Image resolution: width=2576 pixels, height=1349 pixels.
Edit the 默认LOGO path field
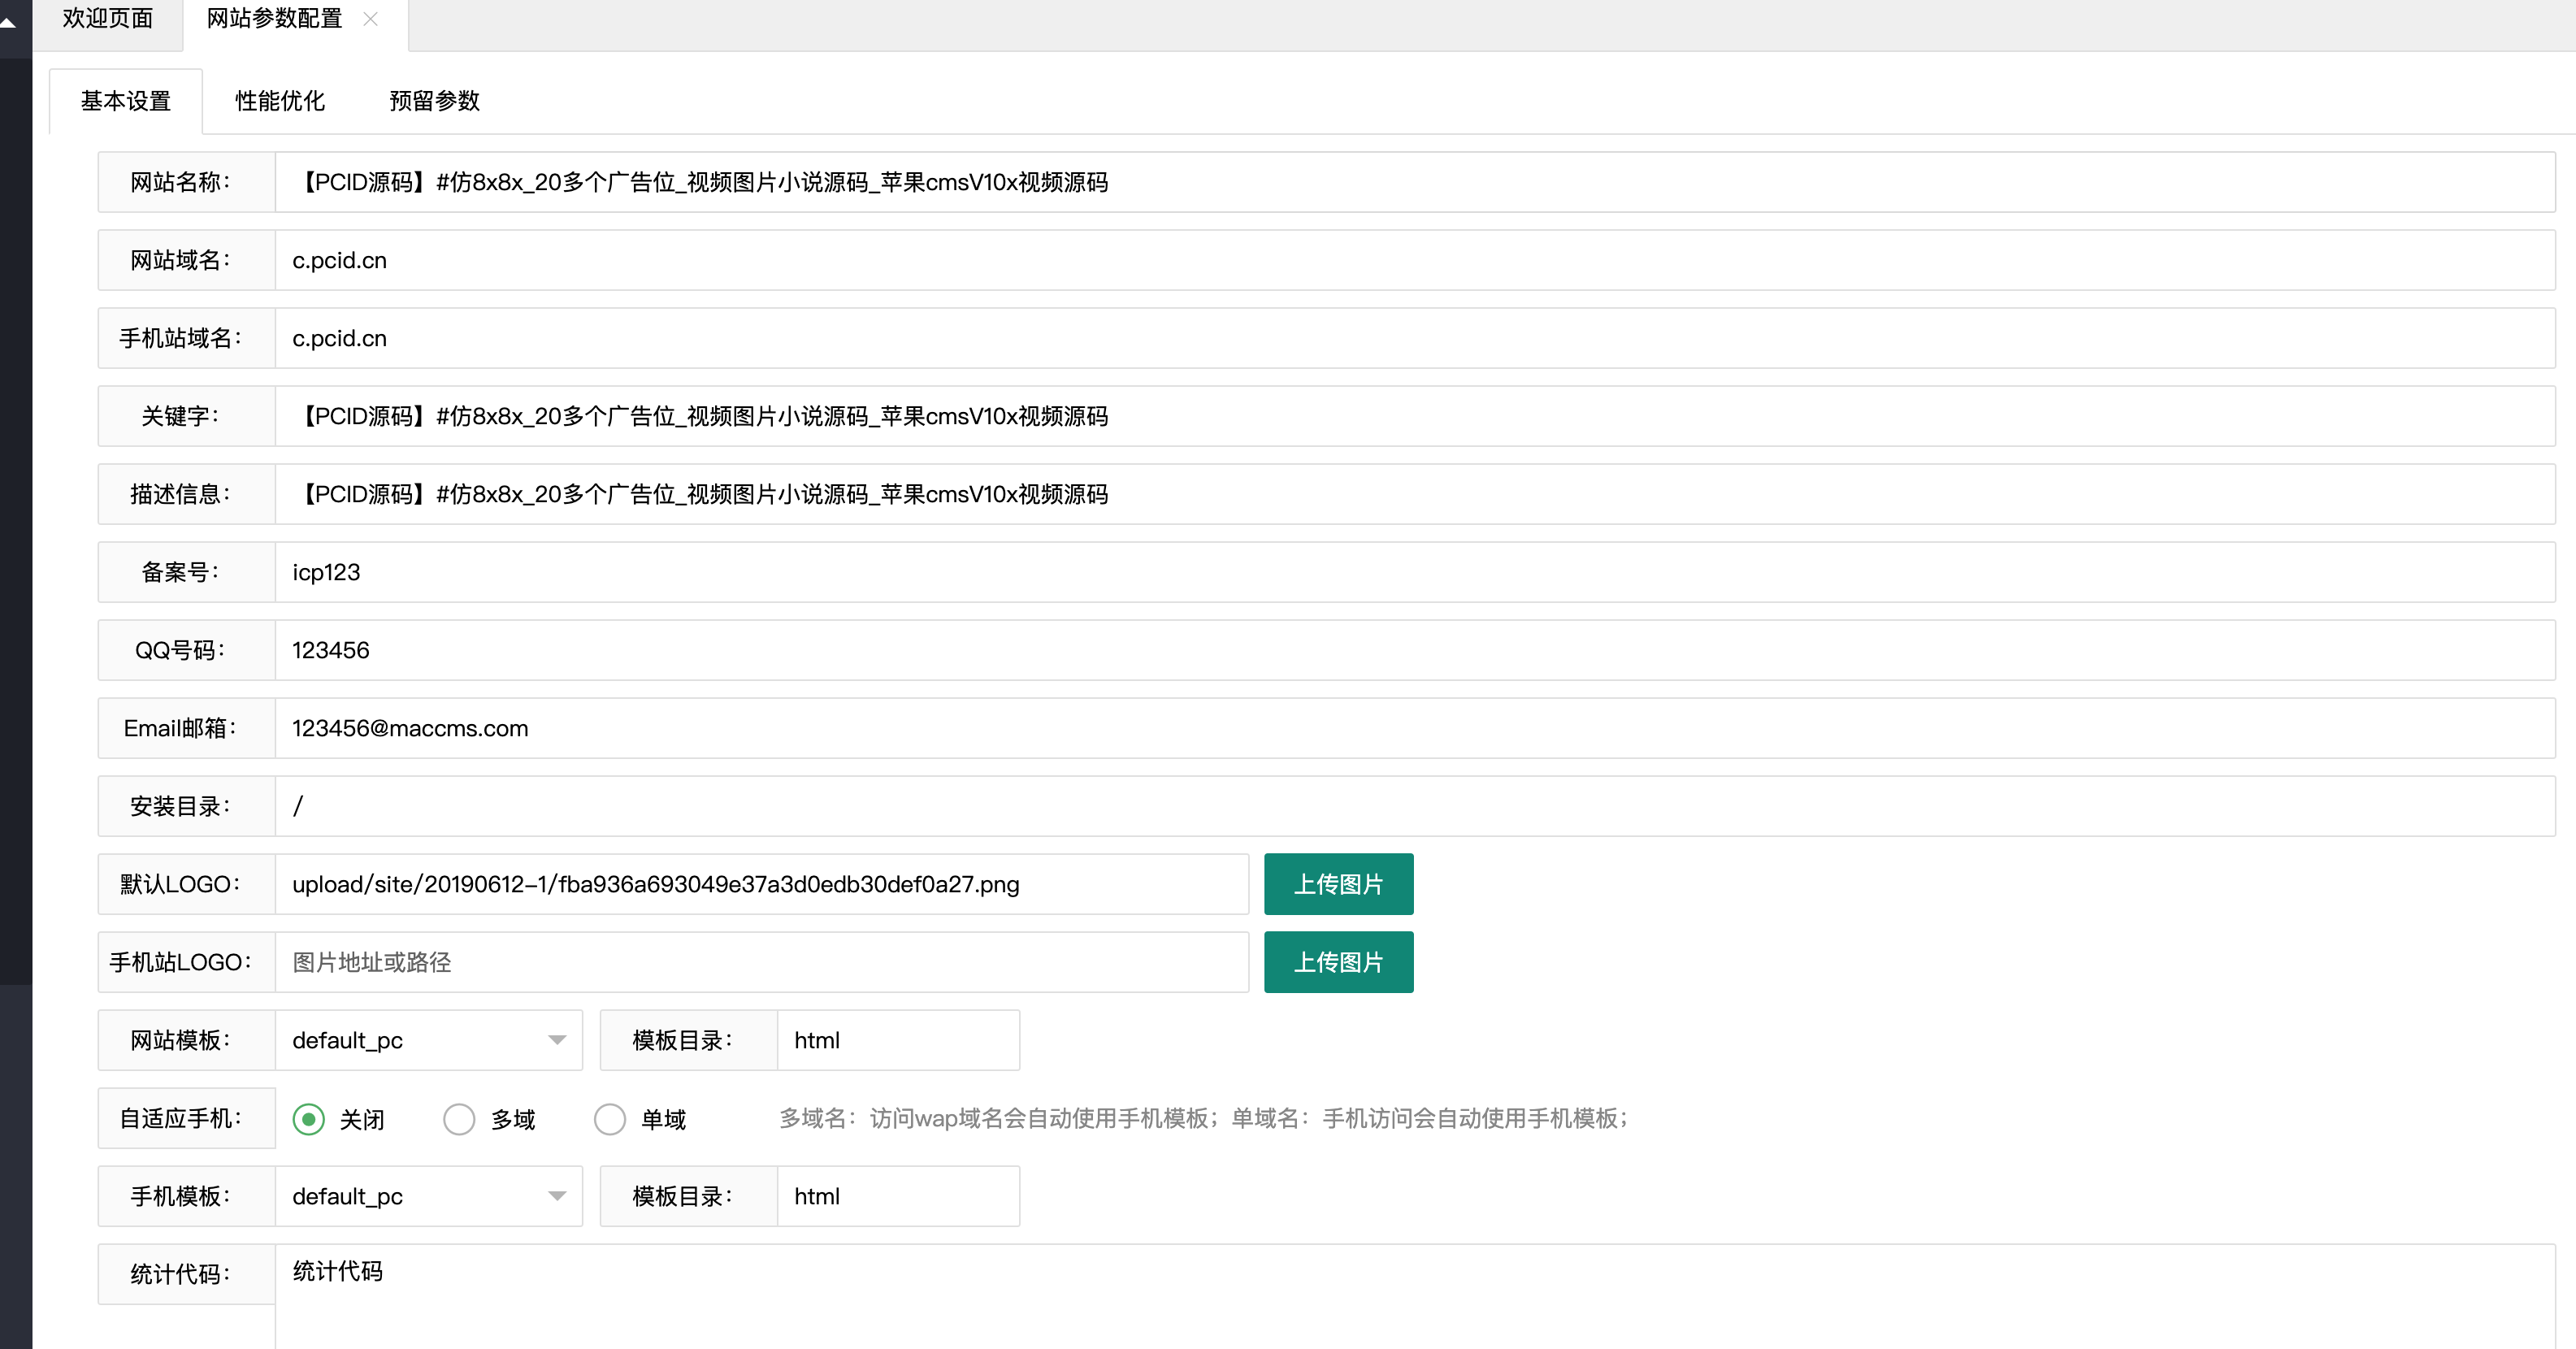762,884
